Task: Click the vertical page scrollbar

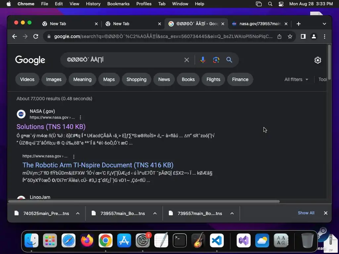Action: [329, 62]
